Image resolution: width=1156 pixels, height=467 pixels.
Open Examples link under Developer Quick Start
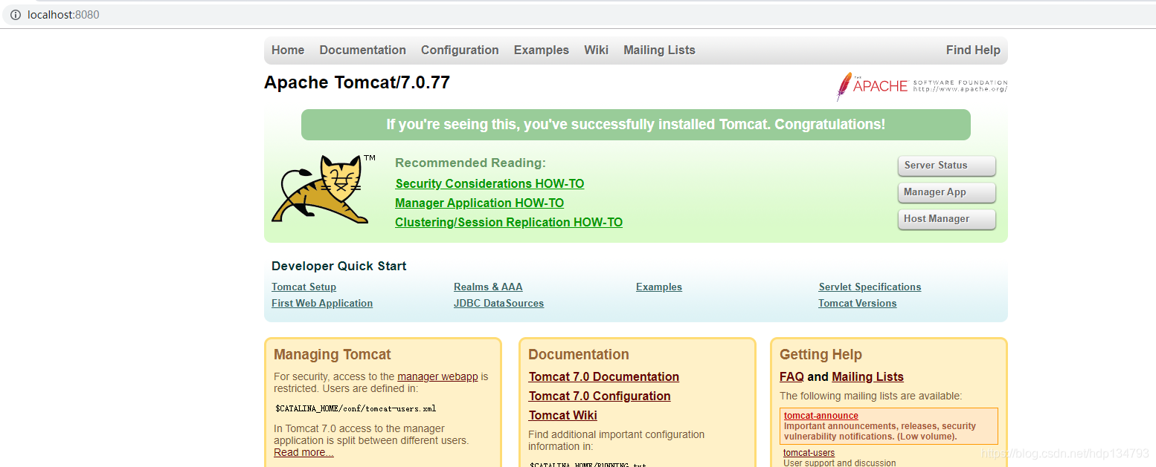click(x=659, y=287)
